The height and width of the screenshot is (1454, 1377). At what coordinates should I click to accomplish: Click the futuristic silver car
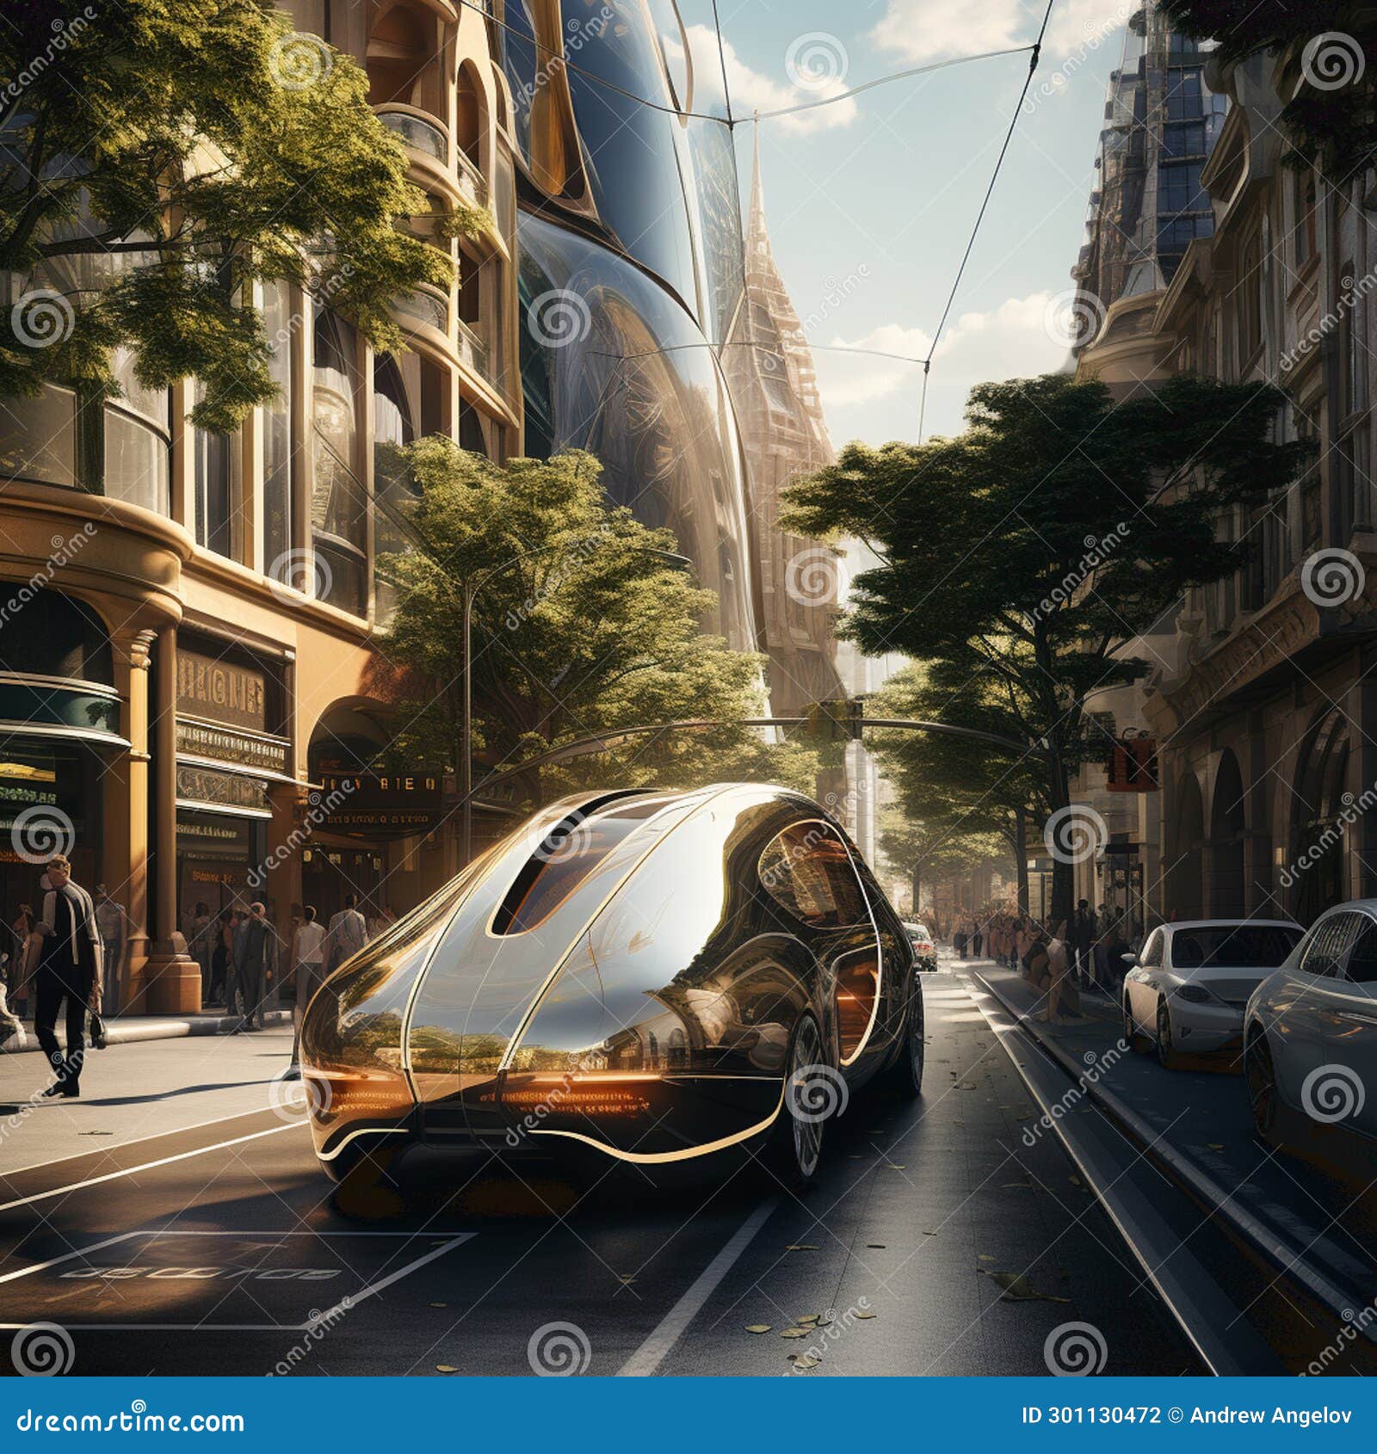(602, 1015)
